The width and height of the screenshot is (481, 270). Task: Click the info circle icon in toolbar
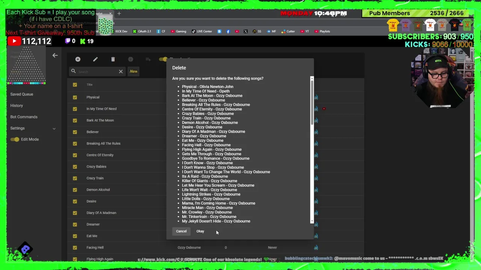pyautogui.click(x=130, y=59)
